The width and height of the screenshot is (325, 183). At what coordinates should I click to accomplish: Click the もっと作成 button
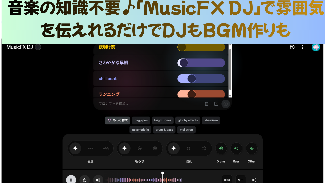click(x=118, y=120)
